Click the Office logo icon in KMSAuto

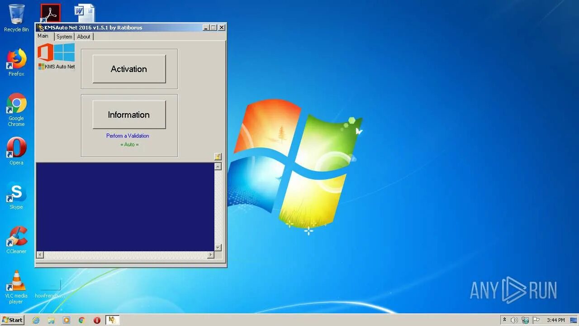click(45, 52)
